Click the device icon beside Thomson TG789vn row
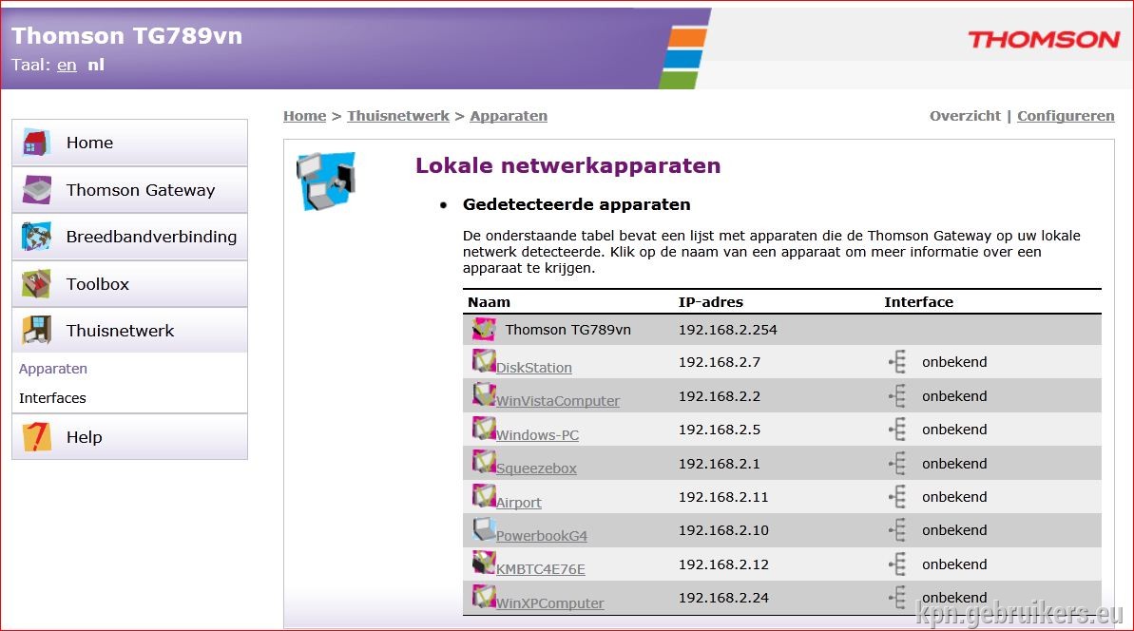1134x631 pixels. tap(483, 330)
